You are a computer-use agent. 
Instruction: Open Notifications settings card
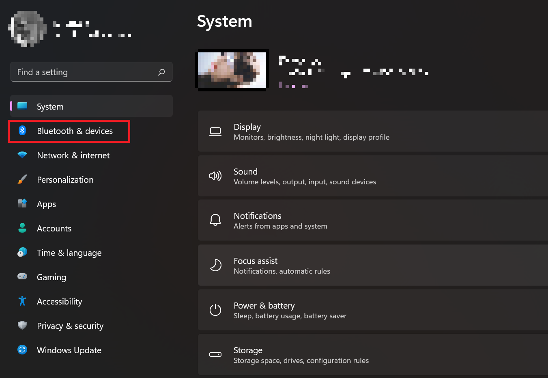click(x=373, y=220)
